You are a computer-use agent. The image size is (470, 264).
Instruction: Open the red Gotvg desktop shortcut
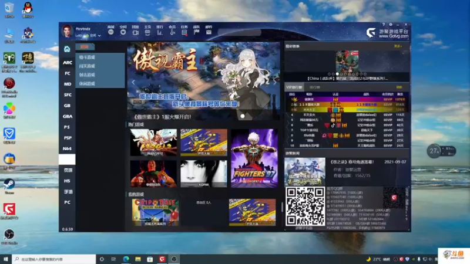tap(9, 211)
